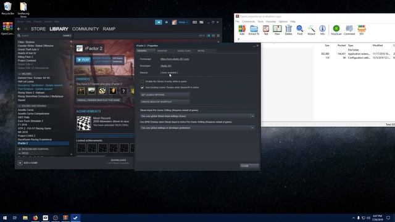Switch to the General tab in Properties
The image size is (395, 222).
tap(146, 51)
